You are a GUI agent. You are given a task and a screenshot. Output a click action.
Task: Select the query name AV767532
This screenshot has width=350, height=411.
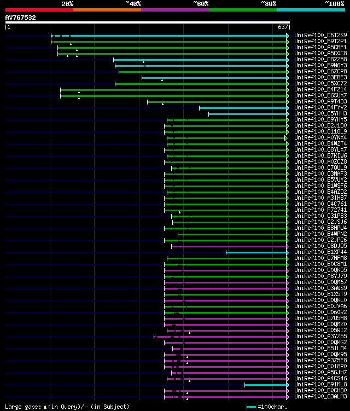click(x=20, y=18)
